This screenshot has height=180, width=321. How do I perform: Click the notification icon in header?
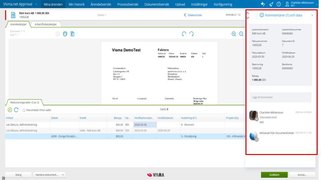click(x=263, y=4)
